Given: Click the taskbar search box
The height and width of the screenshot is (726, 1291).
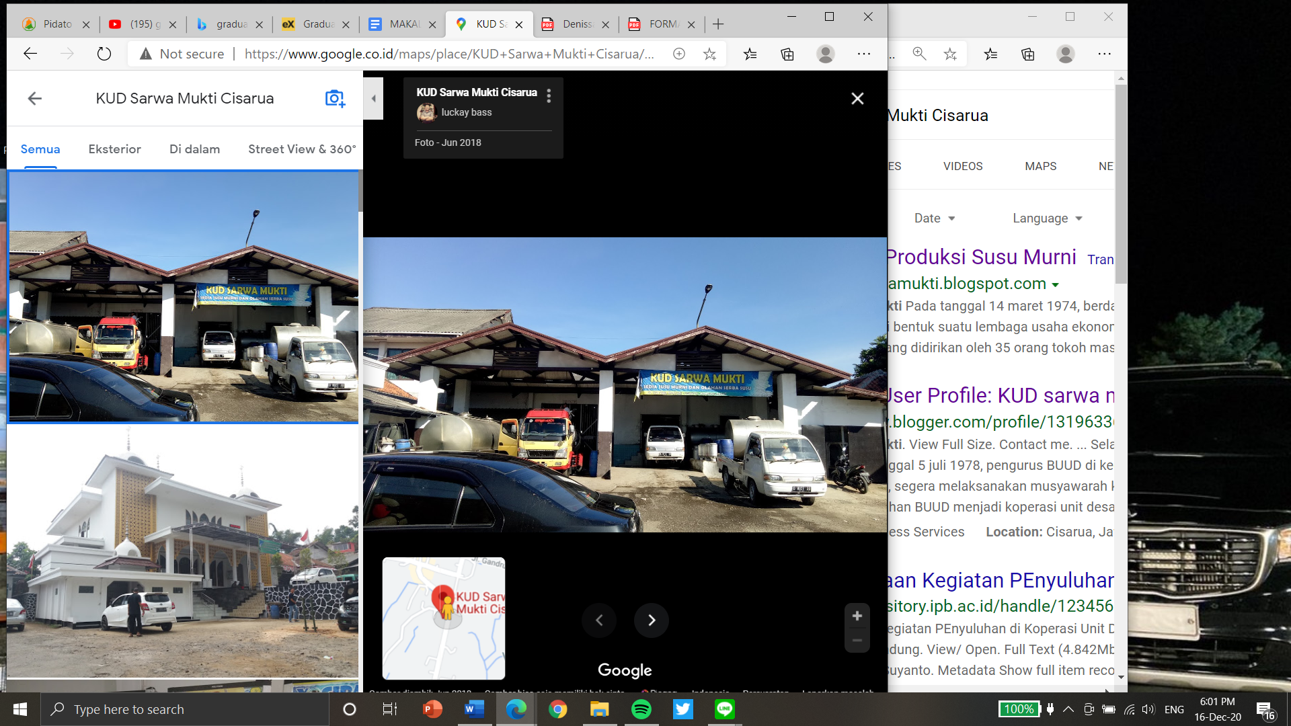Looking at the screenshot, I should tap(185, 709).
